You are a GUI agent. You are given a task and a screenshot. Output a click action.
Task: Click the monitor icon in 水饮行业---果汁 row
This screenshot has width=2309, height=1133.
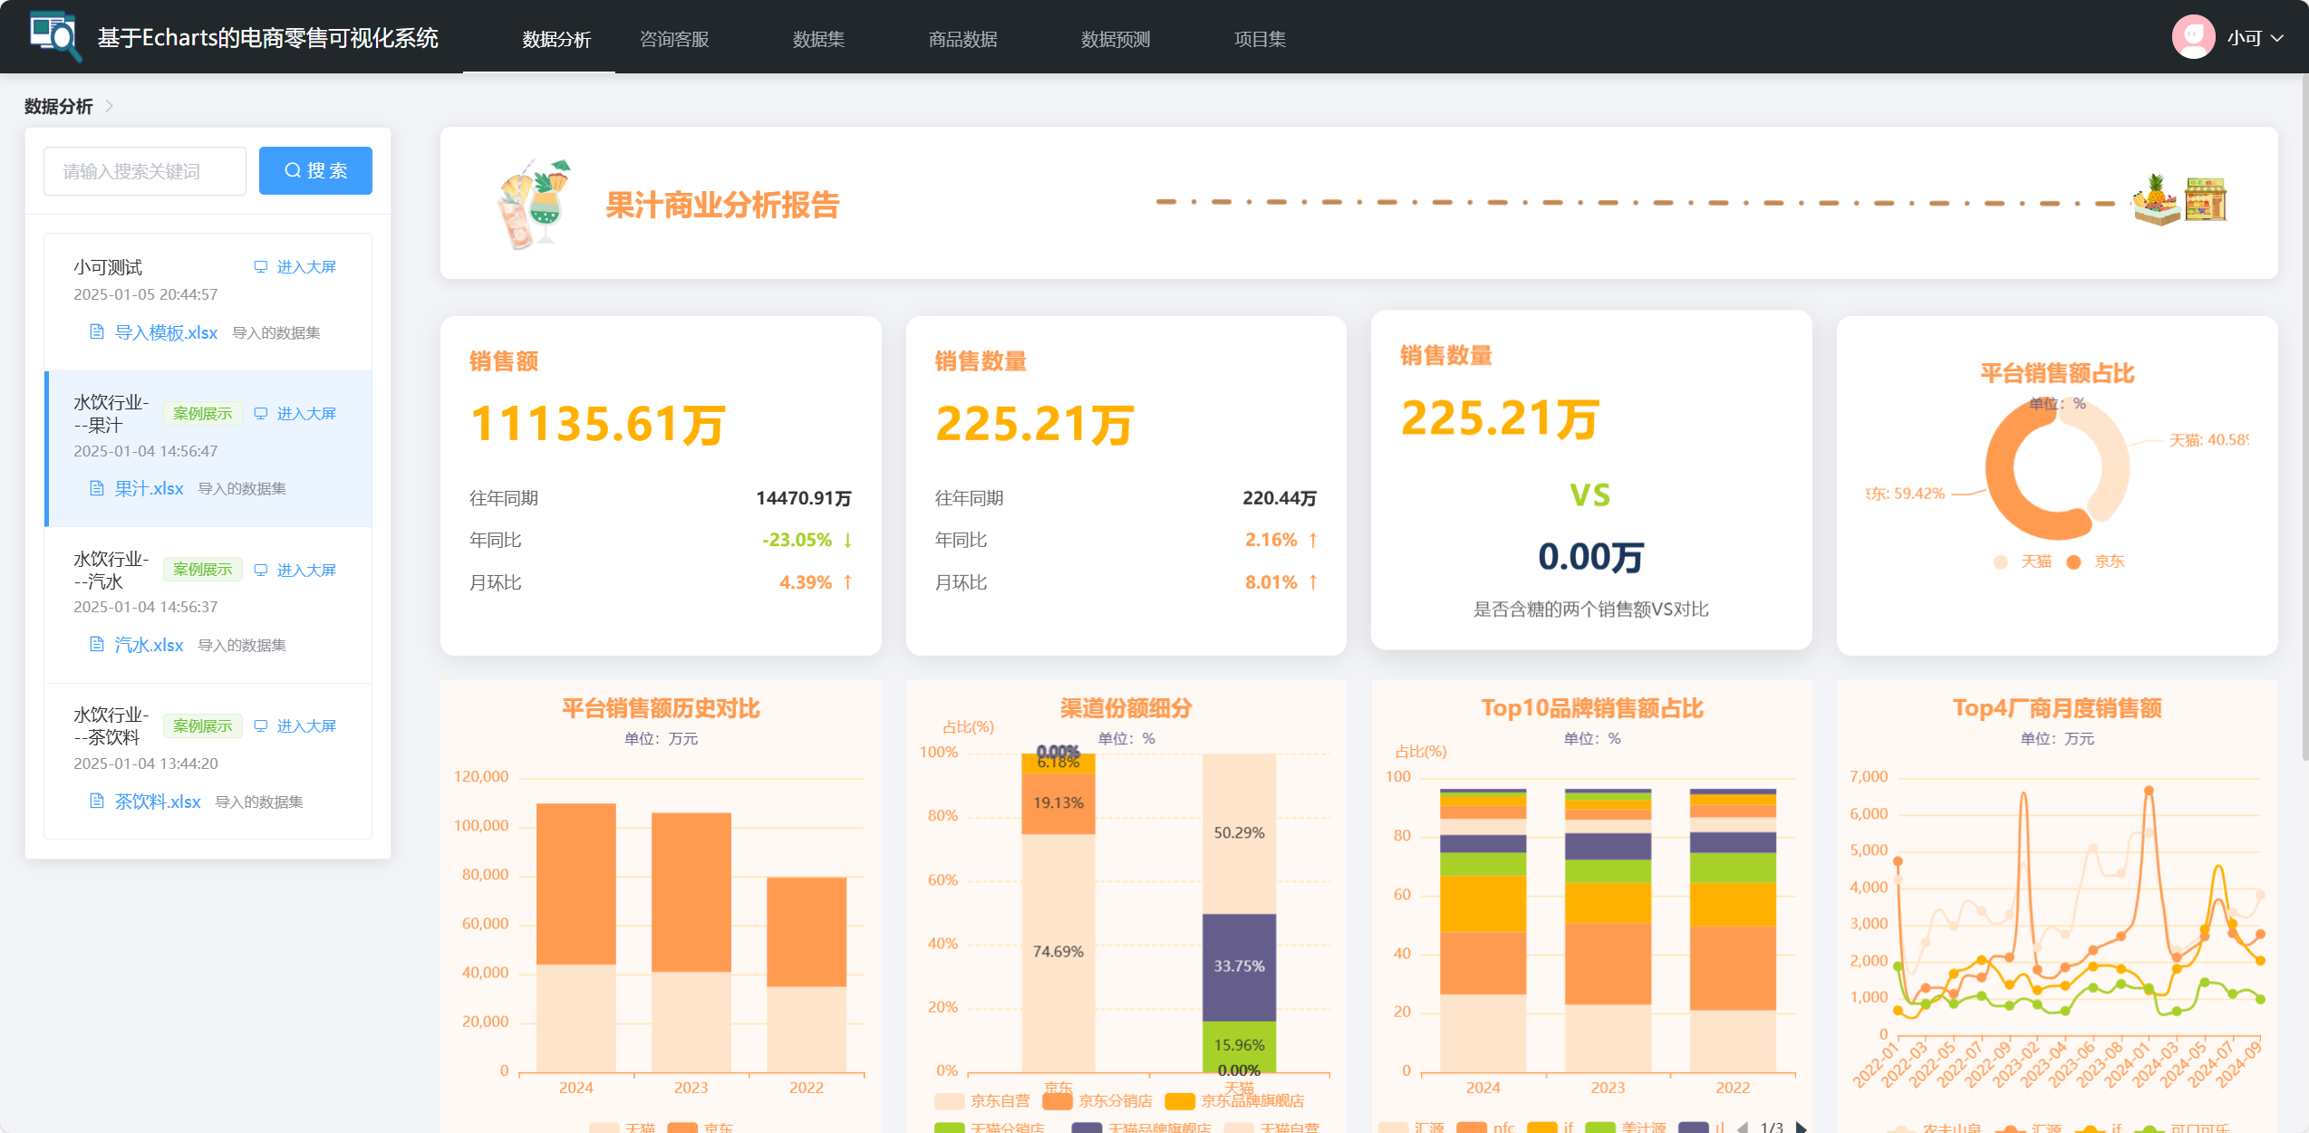click(x=261, y=413)
